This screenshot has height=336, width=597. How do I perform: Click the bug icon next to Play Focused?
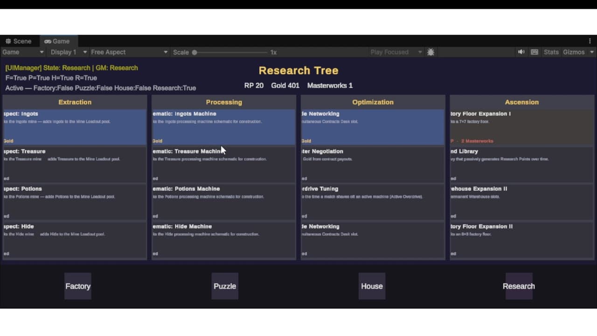431,52
